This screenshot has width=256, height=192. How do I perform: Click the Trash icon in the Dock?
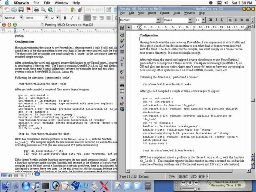coord(148,186)
